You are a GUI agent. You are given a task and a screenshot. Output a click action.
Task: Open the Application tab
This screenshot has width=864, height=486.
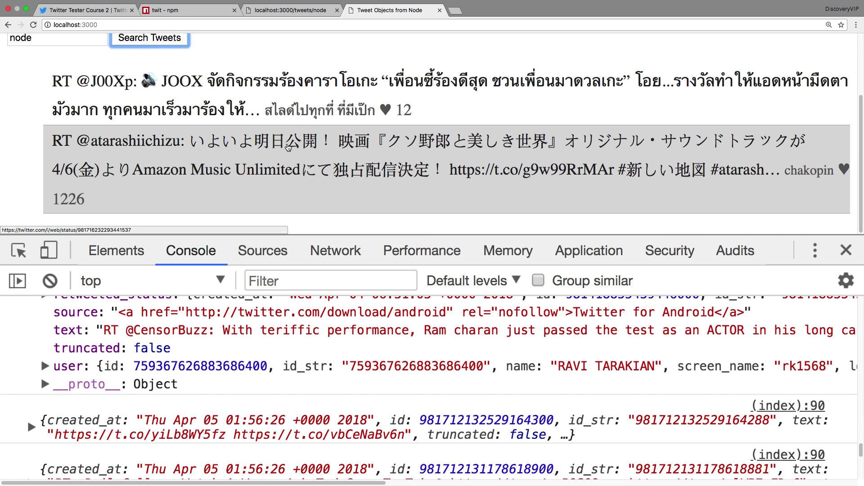589,251
